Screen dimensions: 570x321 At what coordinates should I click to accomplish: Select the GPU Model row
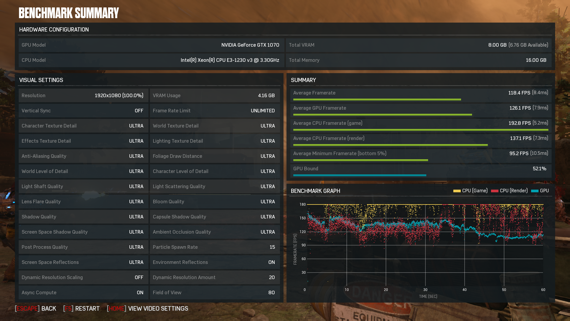pos(151,45)
